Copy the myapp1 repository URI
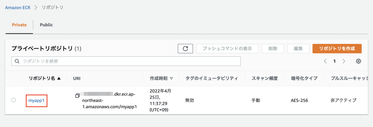The width and height of the screenshot is (373, 127). tap(77, 96)
